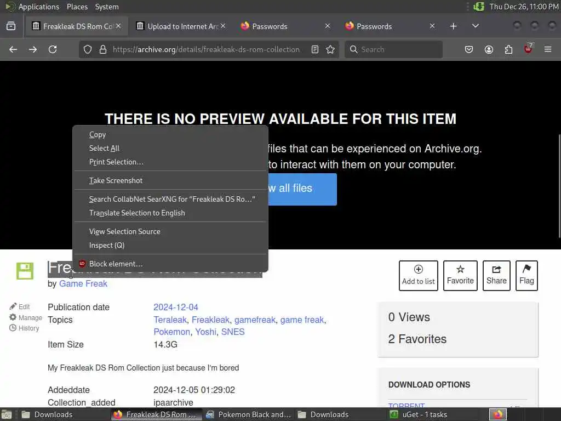Click uGet tray icon in top panel
Screen dimensions: 561x421
pos(479,7)
